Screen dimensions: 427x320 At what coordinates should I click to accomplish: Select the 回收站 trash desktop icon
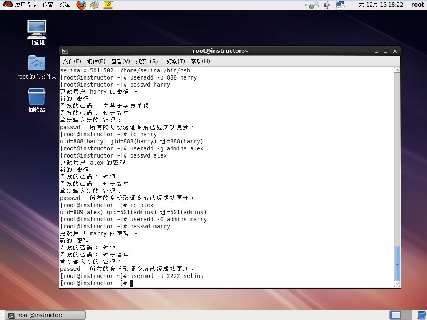click(37, 100)
